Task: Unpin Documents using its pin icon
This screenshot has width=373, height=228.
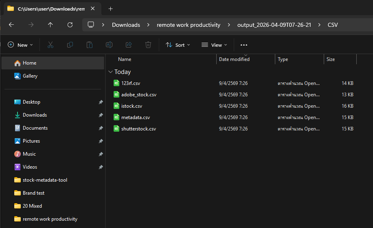Action: coord(101,128)
